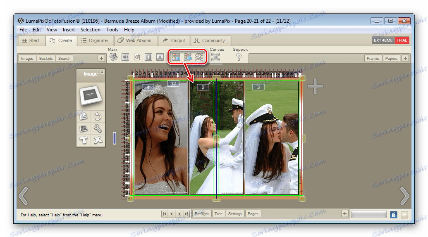
Task: Open the Frames panel button
Action: click(373, 58)
